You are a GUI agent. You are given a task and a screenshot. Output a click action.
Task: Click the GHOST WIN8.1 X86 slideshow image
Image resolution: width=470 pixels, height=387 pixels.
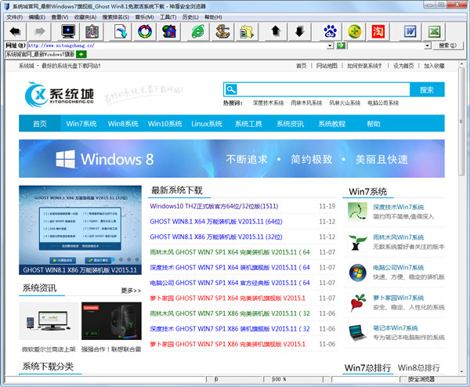(80, 230)
